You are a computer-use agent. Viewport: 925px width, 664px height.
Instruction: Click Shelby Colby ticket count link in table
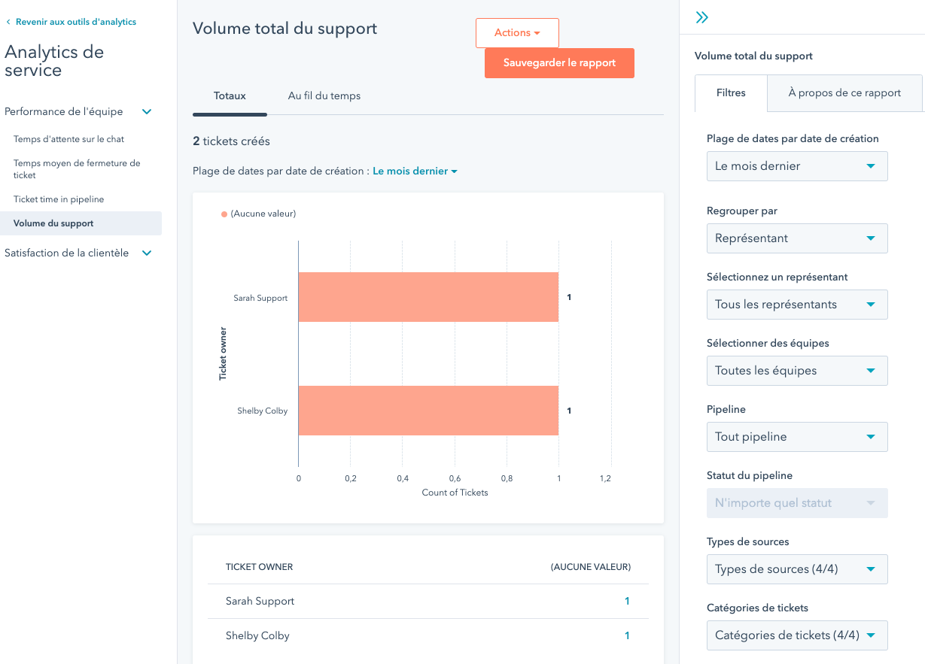pyautogui.click(x=627, y=636)
